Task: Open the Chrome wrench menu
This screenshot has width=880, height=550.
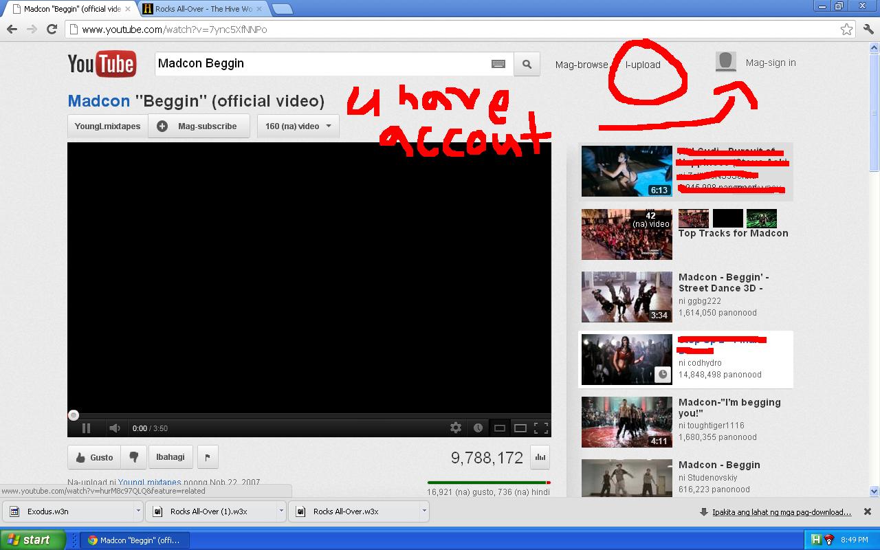Action: pyautogui.click(x=868, y=29)
